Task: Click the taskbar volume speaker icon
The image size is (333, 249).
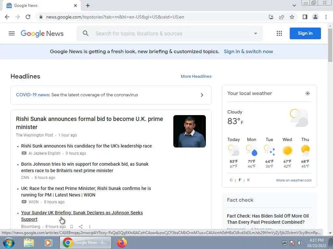Action: (300, 243)
